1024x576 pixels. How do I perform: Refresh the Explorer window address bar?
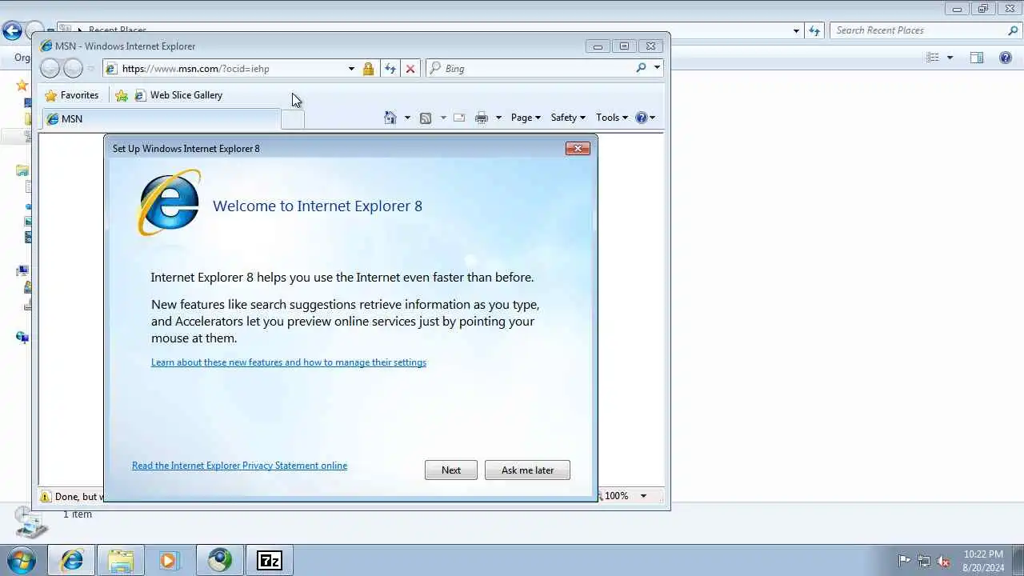814,30
